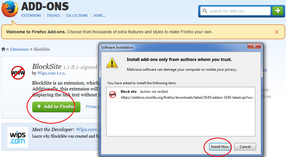This screenshot has width=286, height=157.
Task: Click the yellow warning triangle icon
Action: [112, 63]
